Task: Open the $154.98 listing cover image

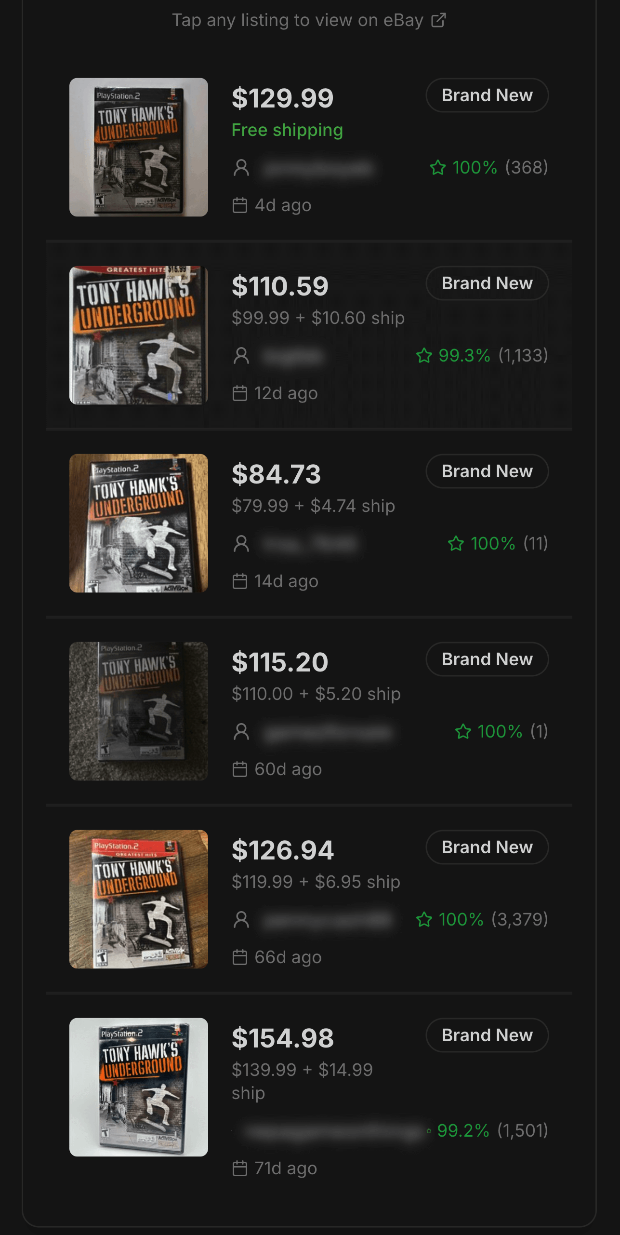Action: tap(139, 1087)
